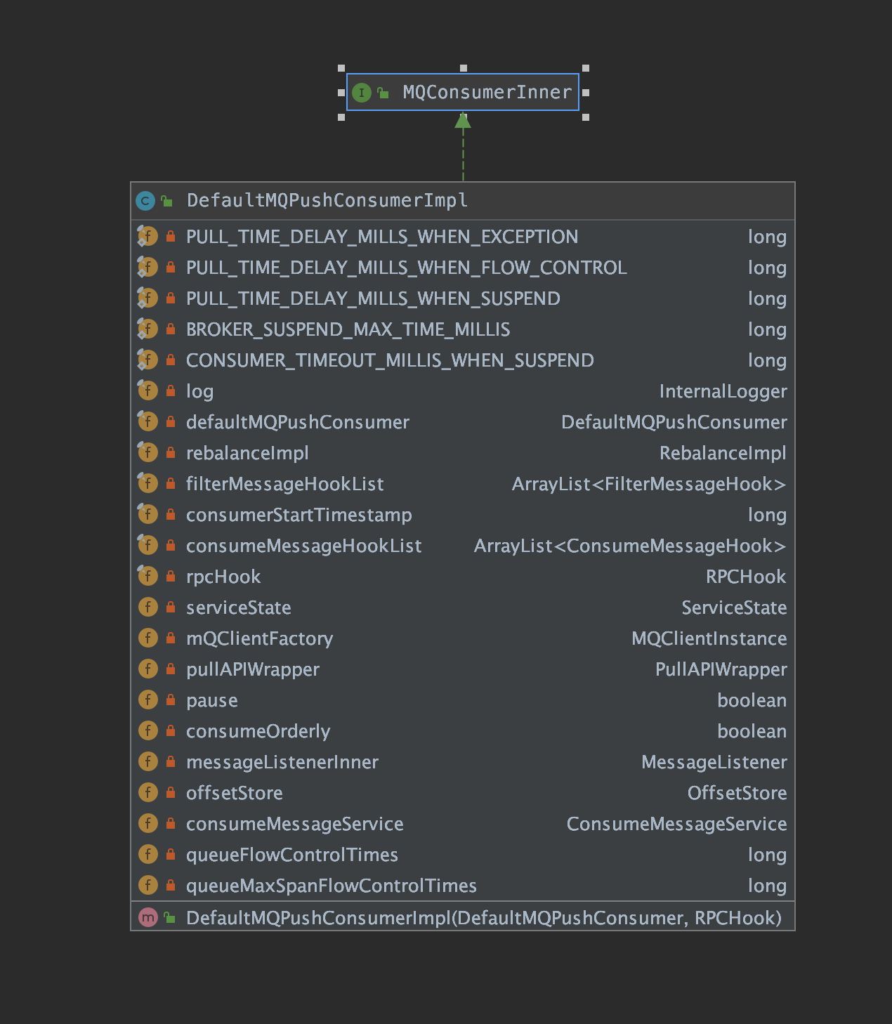Click the MQClientInstance type label

tap(709, 638)
